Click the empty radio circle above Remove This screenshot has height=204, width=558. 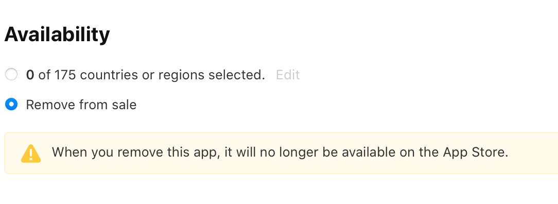coord(11,75)
